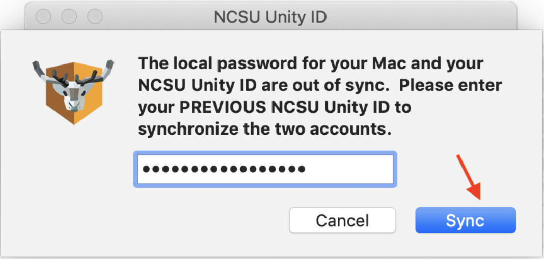Click empty space after the password dots
Screen dimensions: 544x259
pyautogui.click(x=351, y=169)
